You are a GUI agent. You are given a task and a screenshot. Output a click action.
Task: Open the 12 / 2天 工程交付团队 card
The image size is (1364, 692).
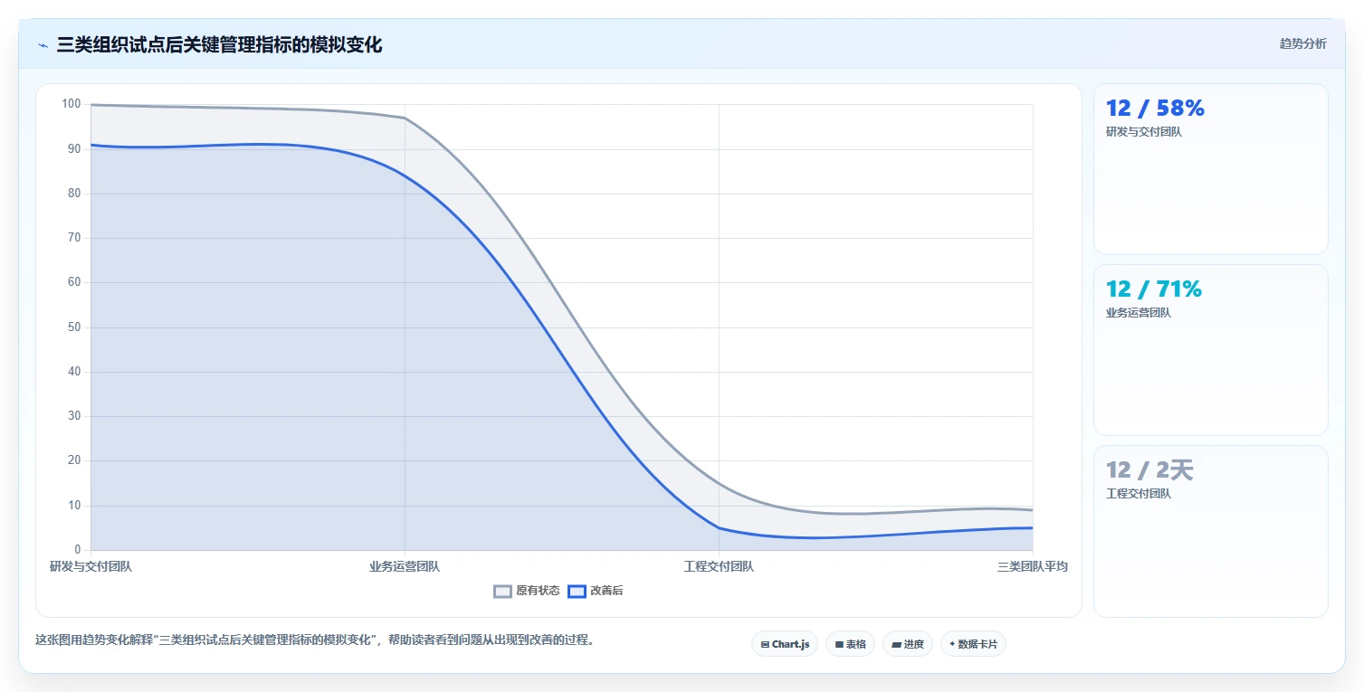(x=1210, y=531)
